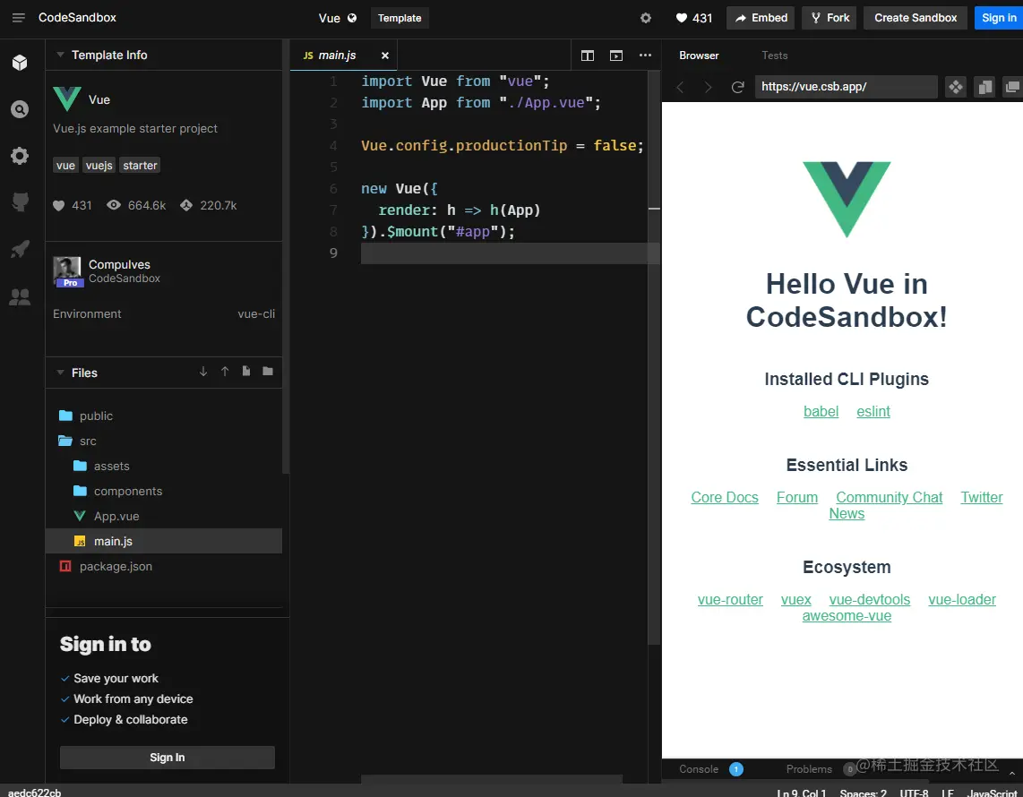Create a new folder icon

[x=268, y=371]
